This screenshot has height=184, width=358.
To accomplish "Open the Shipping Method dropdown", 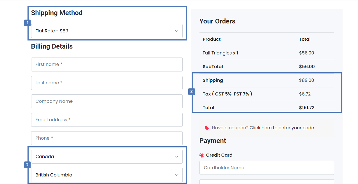I will click(107, 31).
